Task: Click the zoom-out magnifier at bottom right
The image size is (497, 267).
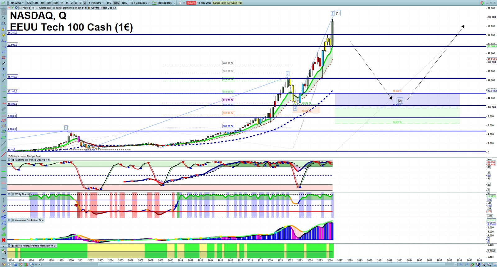Action: pyautogui.click(x=484, y=265)
